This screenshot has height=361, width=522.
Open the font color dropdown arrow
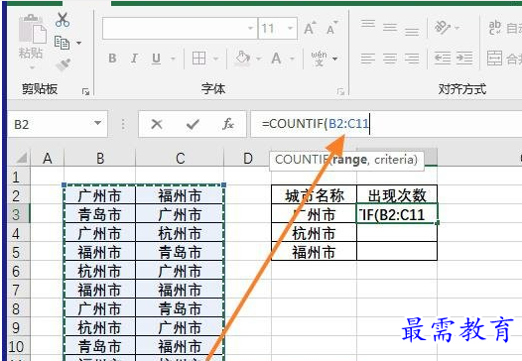[x=292, y=59]
